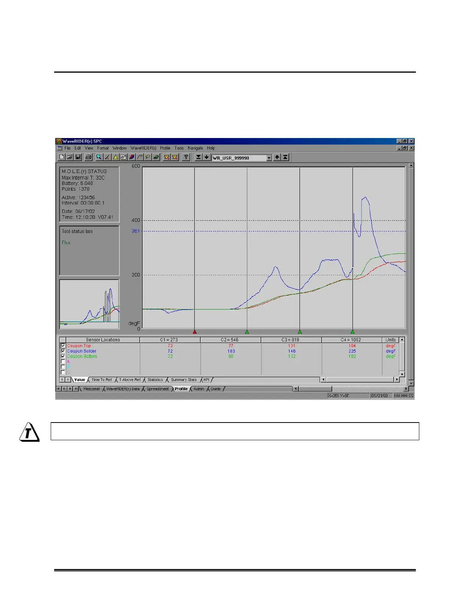470x609 pixels.
Task: Open the WaveRIDER(r) menu
Action: (x=143, y=148)
